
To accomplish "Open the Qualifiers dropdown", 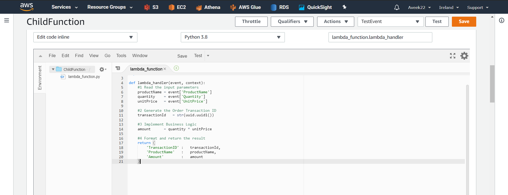I will tap(292, 22).
